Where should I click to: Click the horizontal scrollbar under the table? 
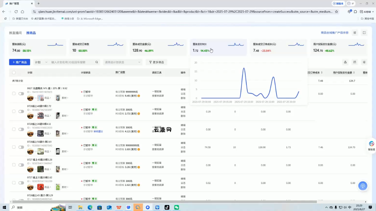click(x=164, y=202)
